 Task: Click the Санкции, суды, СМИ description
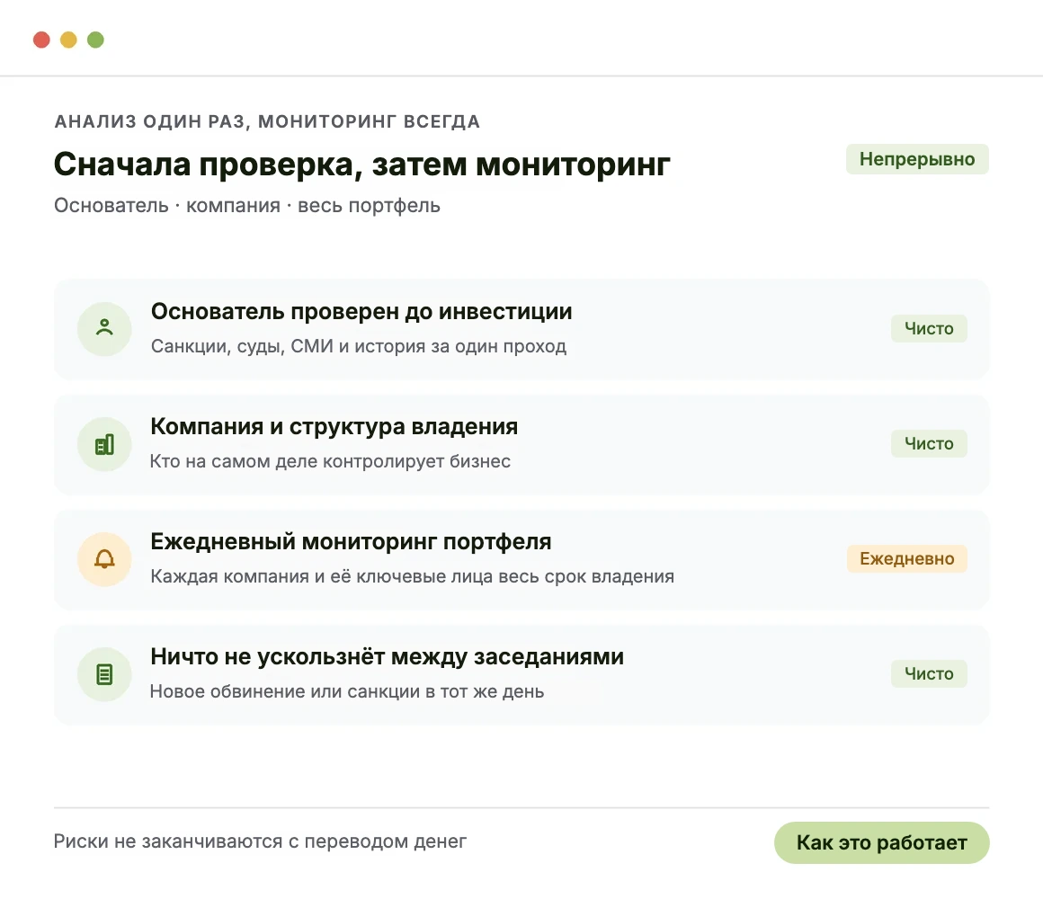coord(359,346)
